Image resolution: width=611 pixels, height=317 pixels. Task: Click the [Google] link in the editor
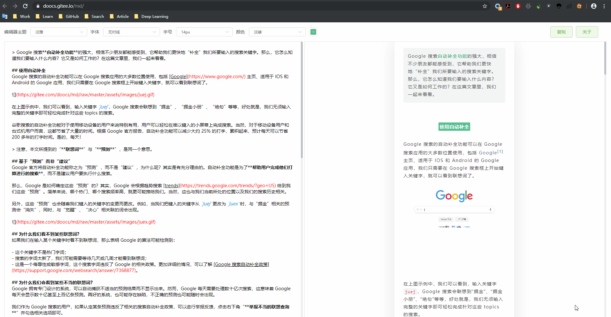pyautogui.click(x=178, y=77)
